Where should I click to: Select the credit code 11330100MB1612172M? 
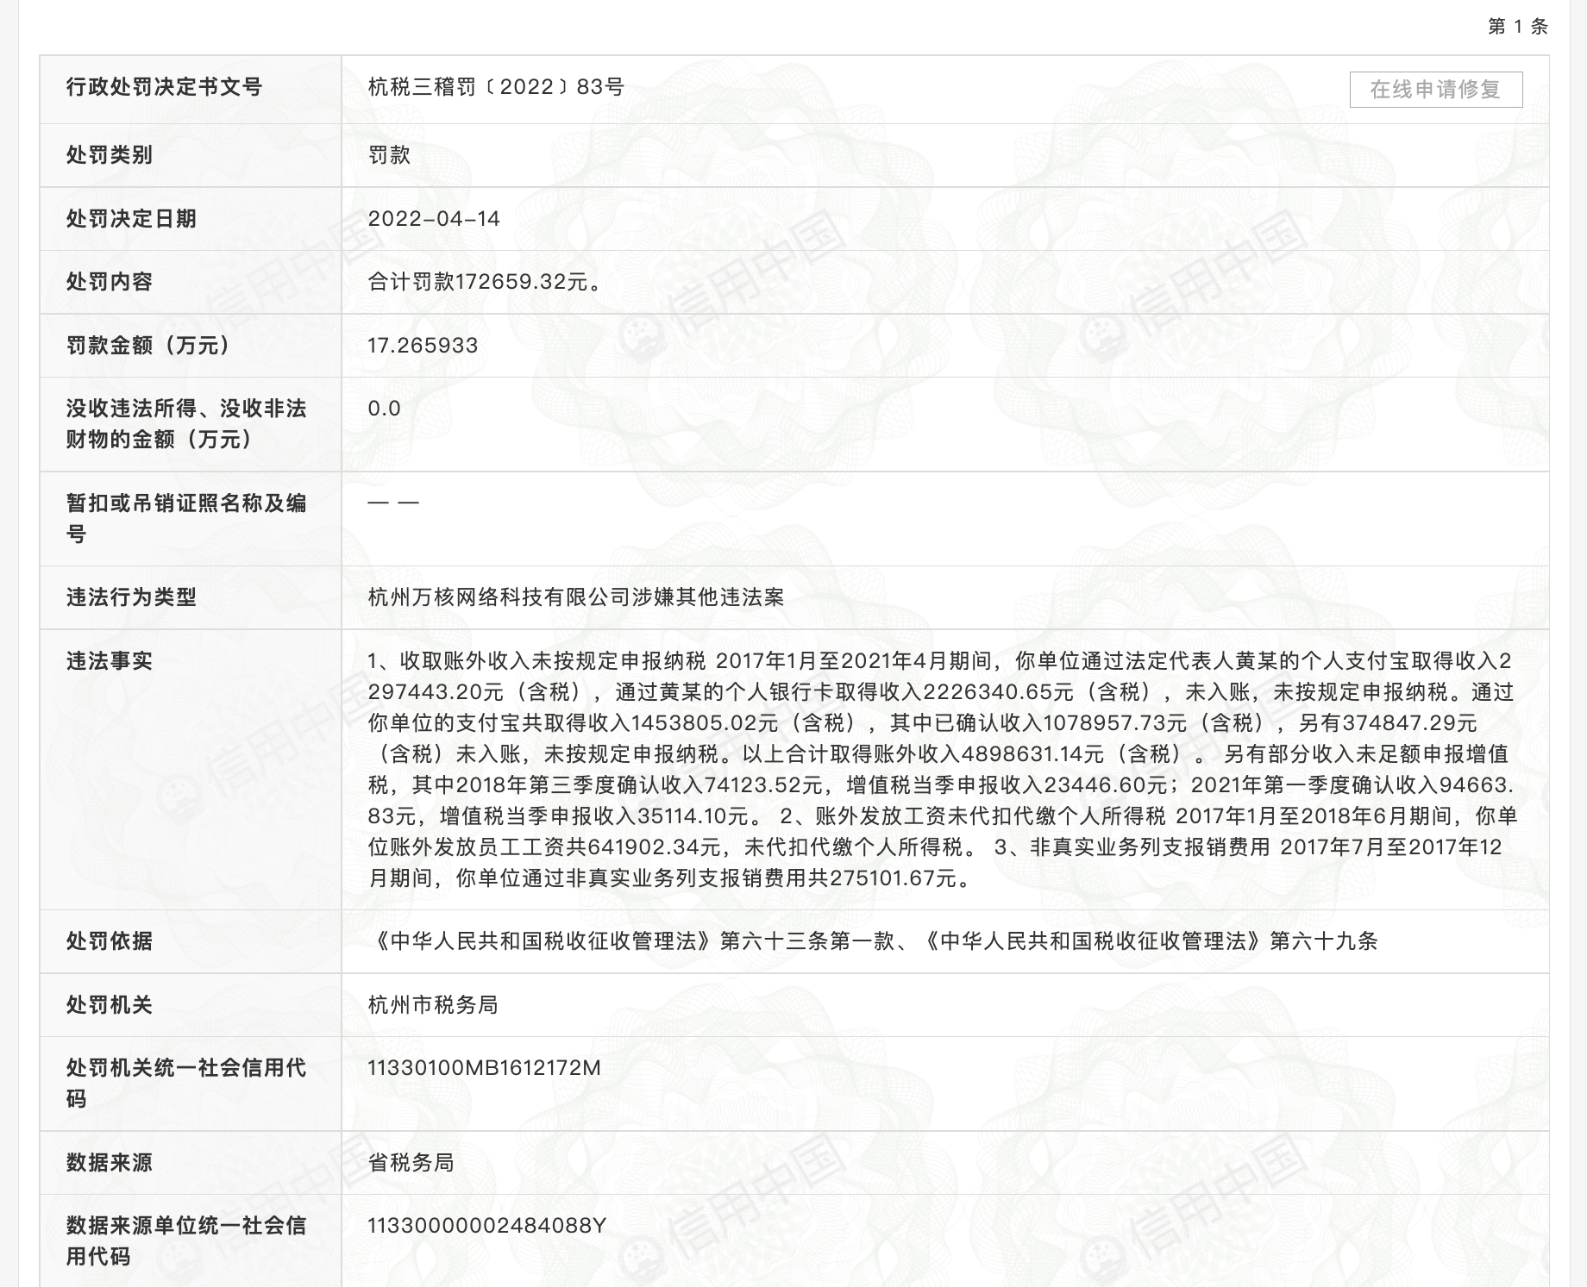pos(484,1068)
